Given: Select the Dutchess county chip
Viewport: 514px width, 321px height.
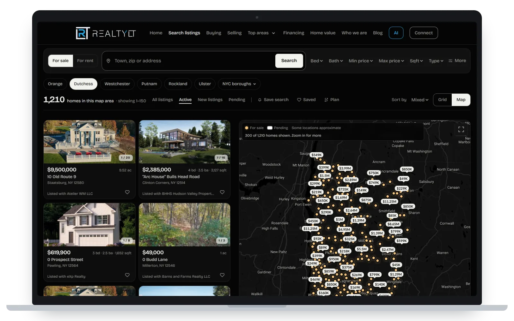Looking at the screenshot, I should 84,84.
